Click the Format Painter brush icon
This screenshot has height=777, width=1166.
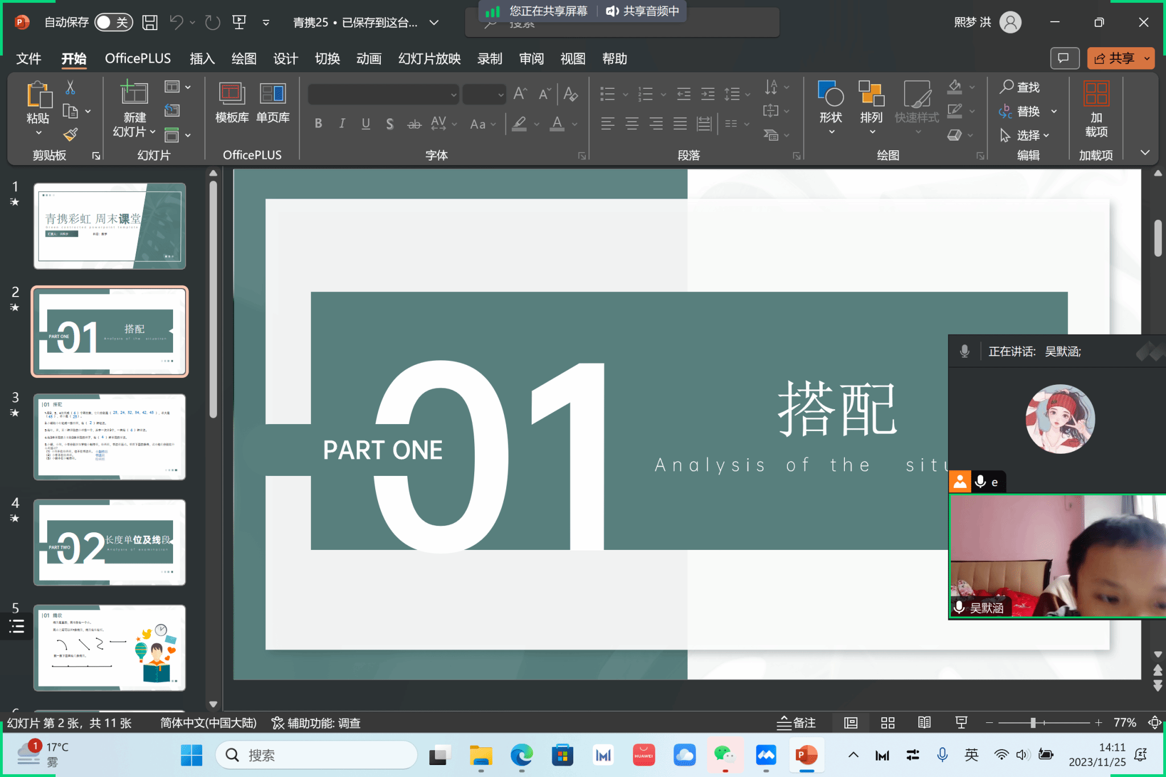71,134
